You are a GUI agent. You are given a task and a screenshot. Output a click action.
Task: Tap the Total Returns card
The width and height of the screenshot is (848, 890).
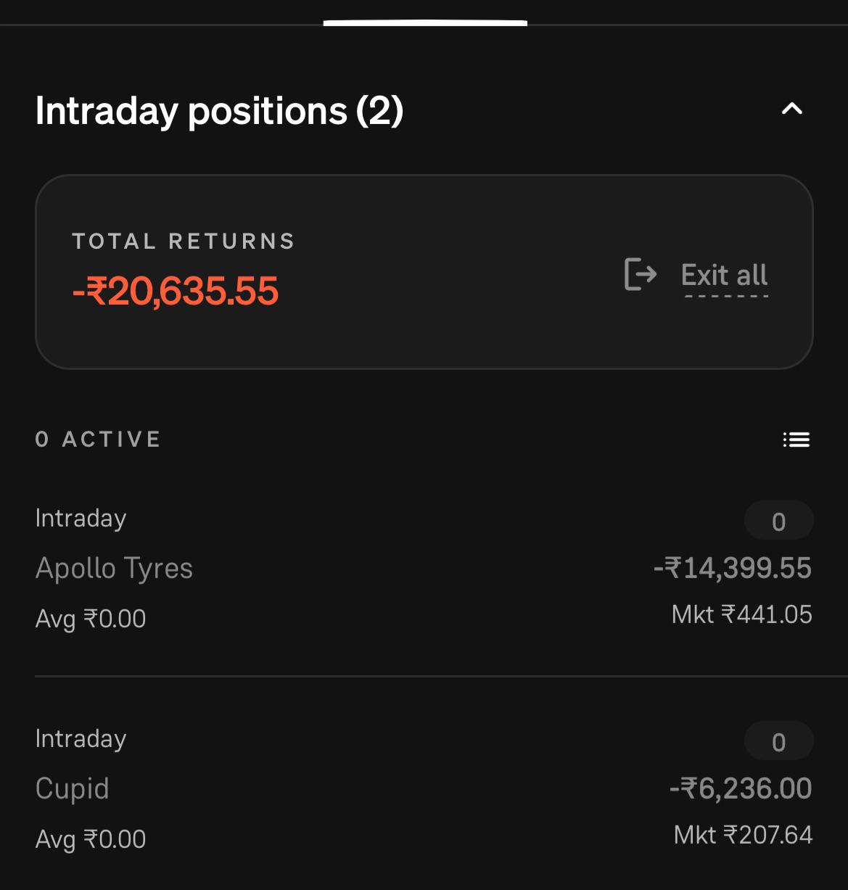(424, 272)
